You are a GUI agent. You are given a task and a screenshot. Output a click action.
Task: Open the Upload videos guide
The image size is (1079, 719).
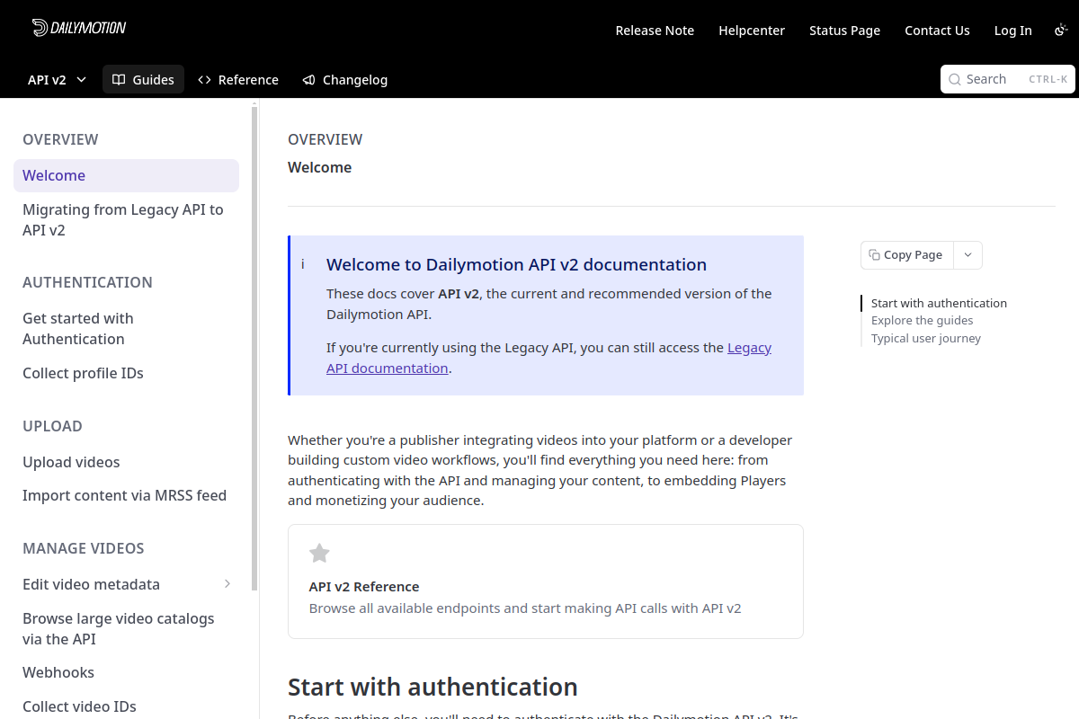click(71, 462)
